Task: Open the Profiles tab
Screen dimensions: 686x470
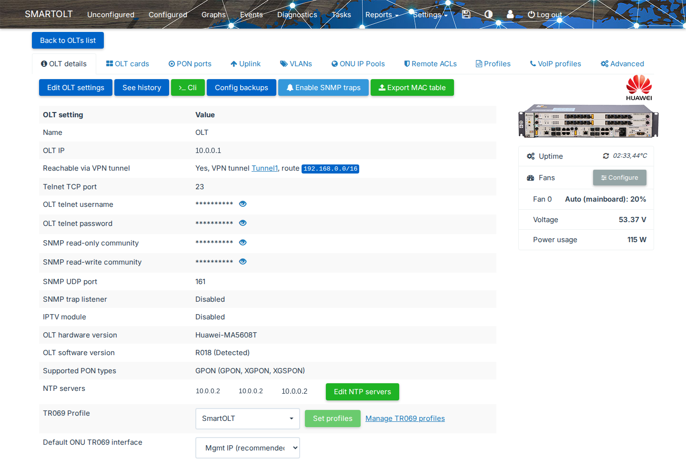Action: click(x=493, y=64)
